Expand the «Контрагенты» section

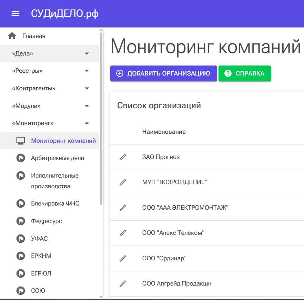click(x=87, y=89)
